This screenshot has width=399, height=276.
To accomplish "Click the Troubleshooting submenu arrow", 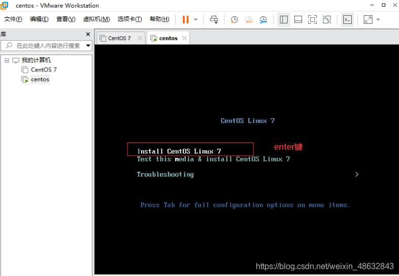I will tap(357, 175).
